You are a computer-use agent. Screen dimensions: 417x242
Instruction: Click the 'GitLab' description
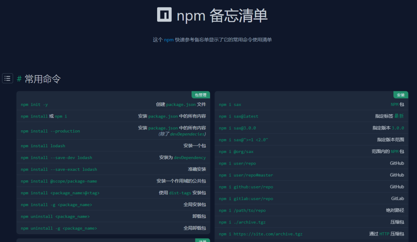point(398,198)
